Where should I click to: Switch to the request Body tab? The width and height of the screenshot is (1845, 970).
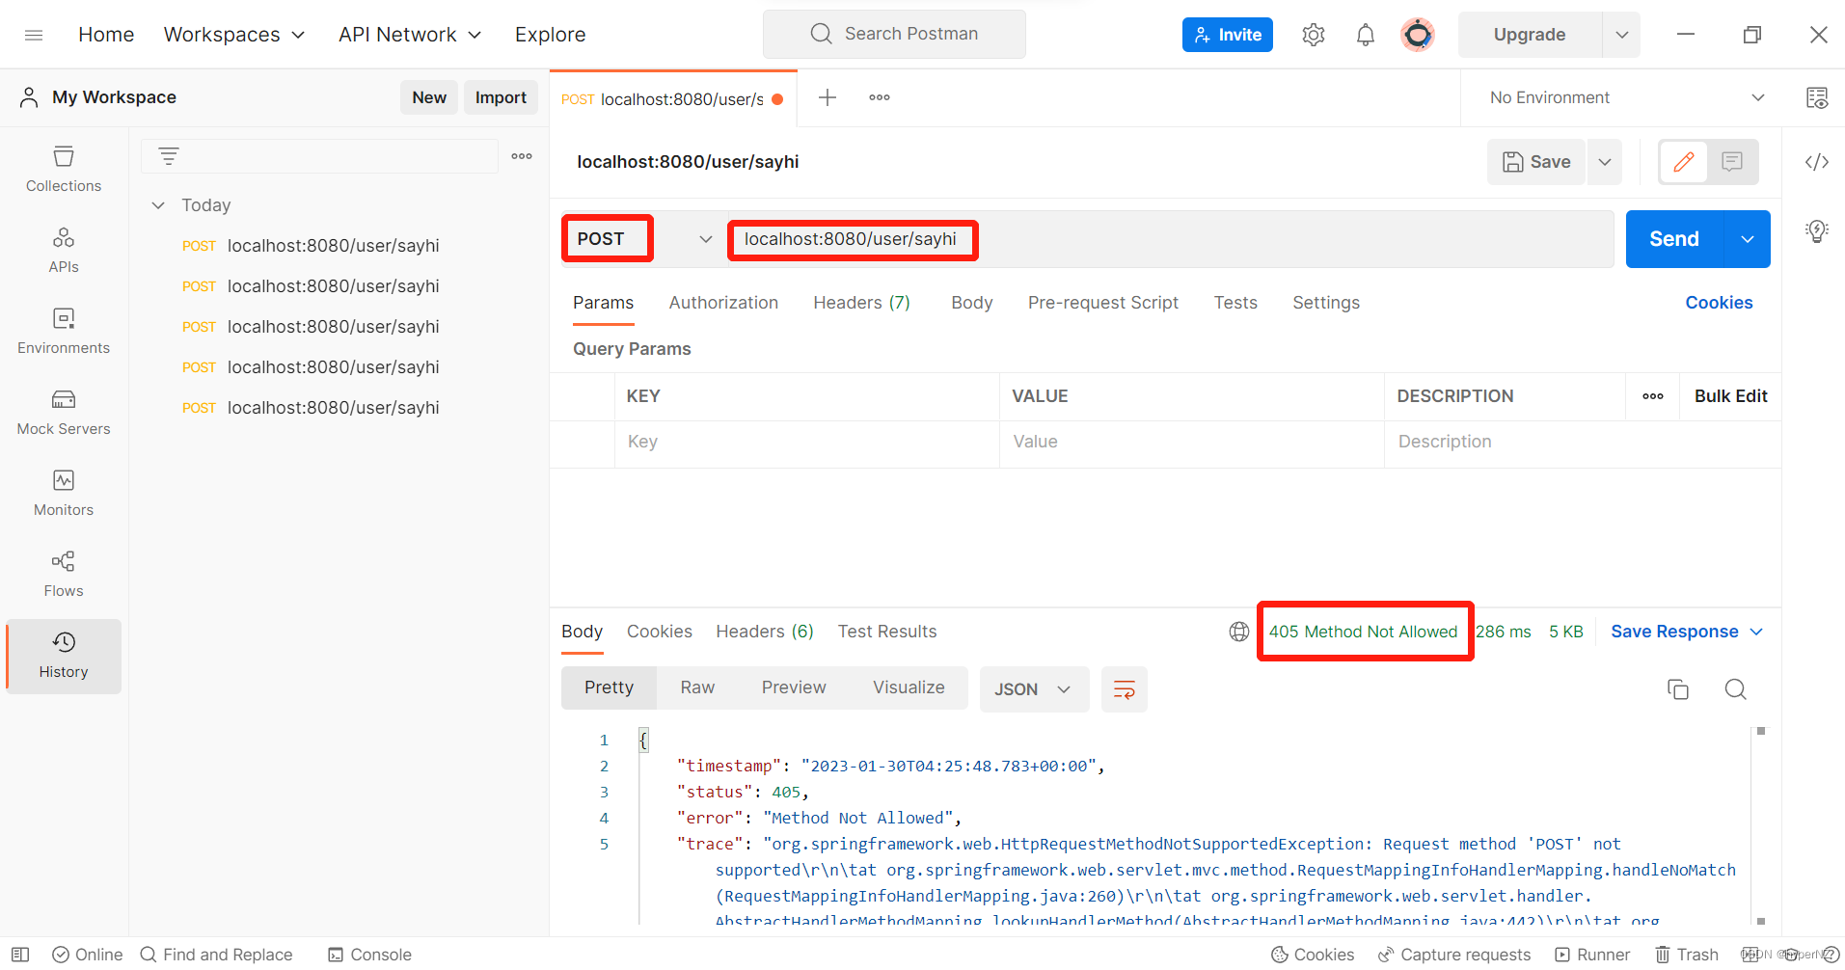click(x=971, y=303)
